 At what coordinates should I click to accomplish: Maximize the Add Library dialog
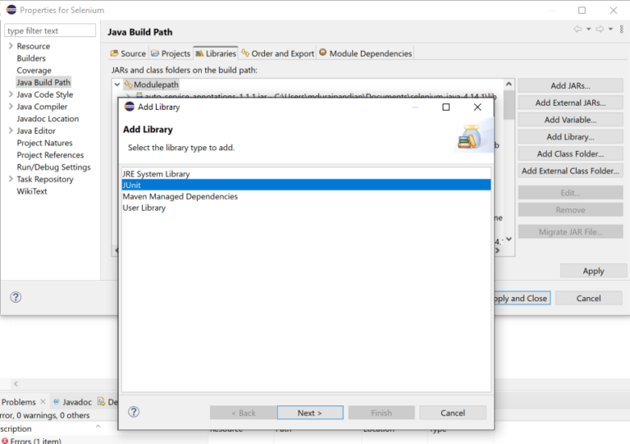click(445, 107)
